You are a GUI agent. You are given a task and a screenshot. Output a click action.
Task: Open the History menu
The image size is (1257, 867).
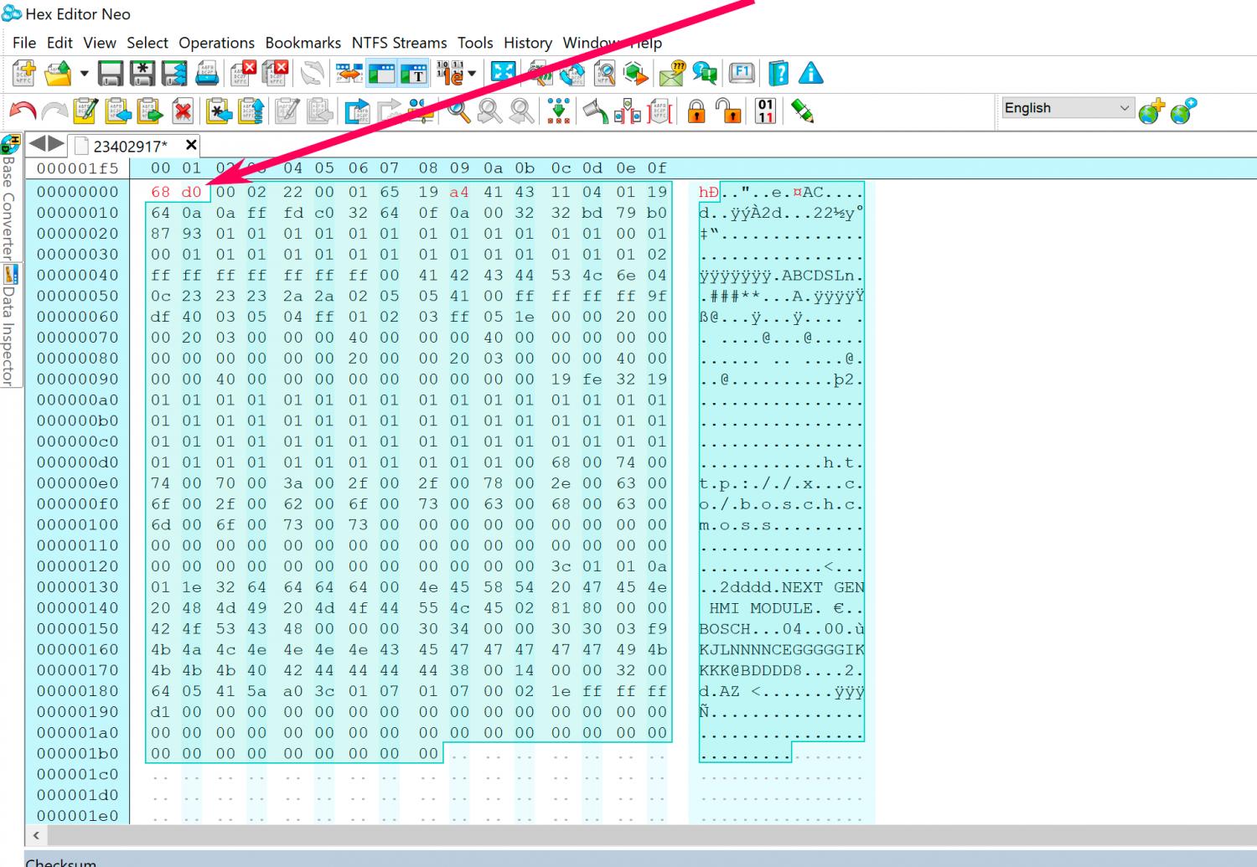pos(528,43)
